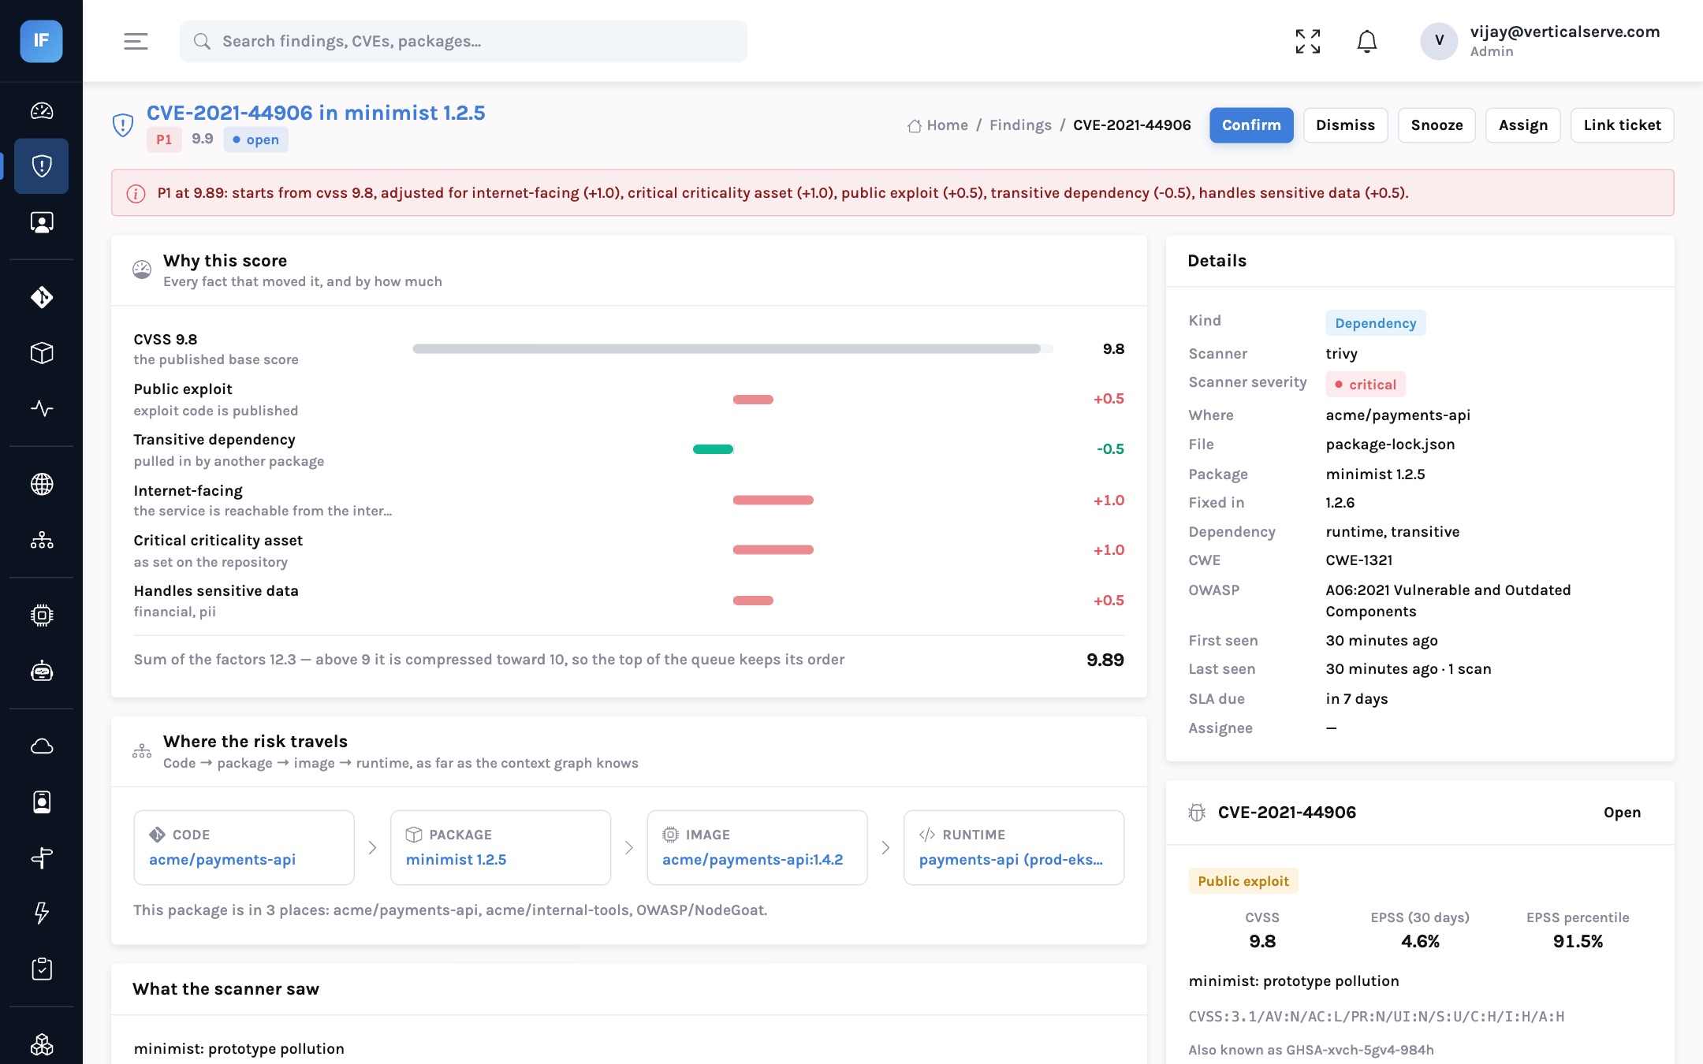The width and height of the screenshot is (1703, 1064).
Task: Open payments-api (prod-eks runtime link
Action: pyautogui.click(x=1011, y=860)
